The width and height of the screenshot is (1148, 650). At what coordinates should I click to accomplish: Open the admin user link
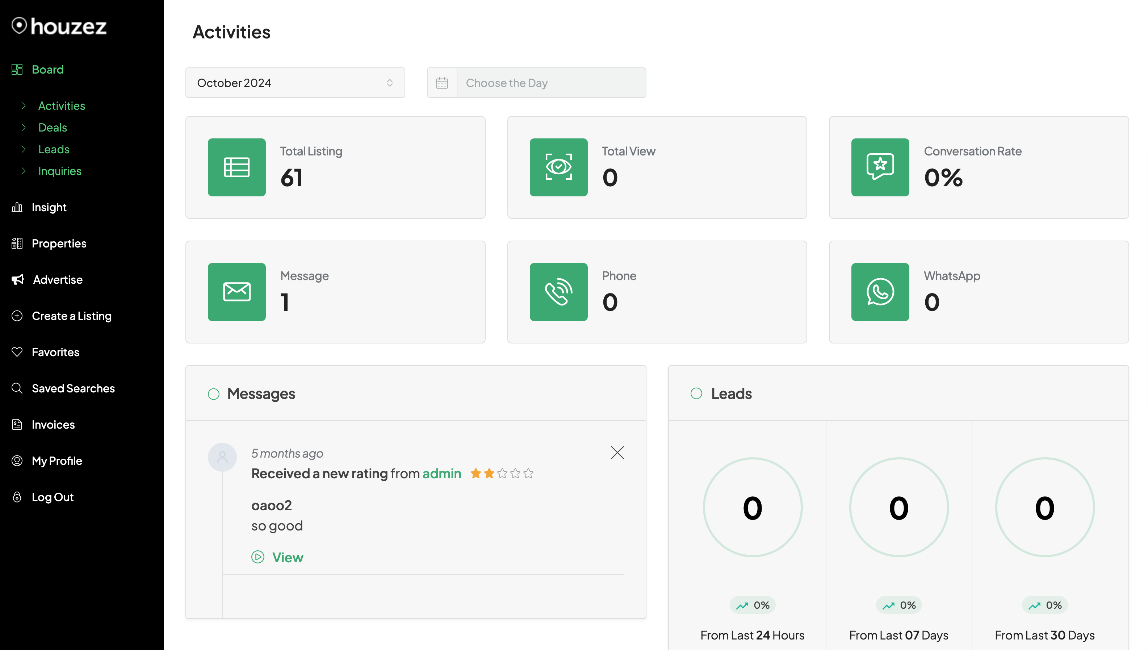click(442, 474)
